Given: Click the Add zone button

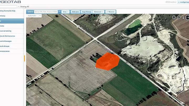Looking at the screenshot, I should [x=75, y=12].
